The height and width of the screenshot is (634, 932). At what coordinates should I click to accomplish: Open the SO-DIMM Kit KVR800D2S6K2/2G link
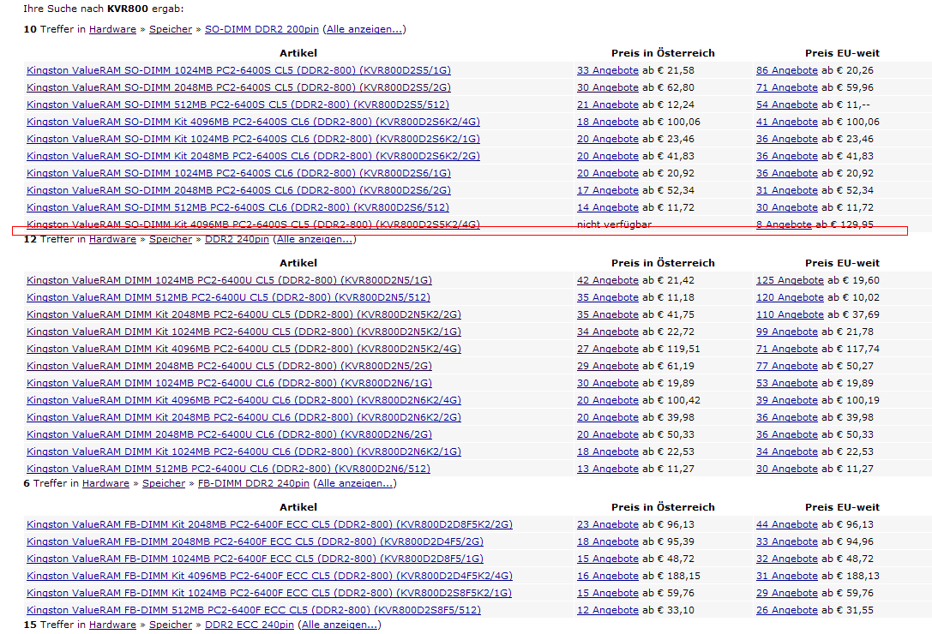253,156
